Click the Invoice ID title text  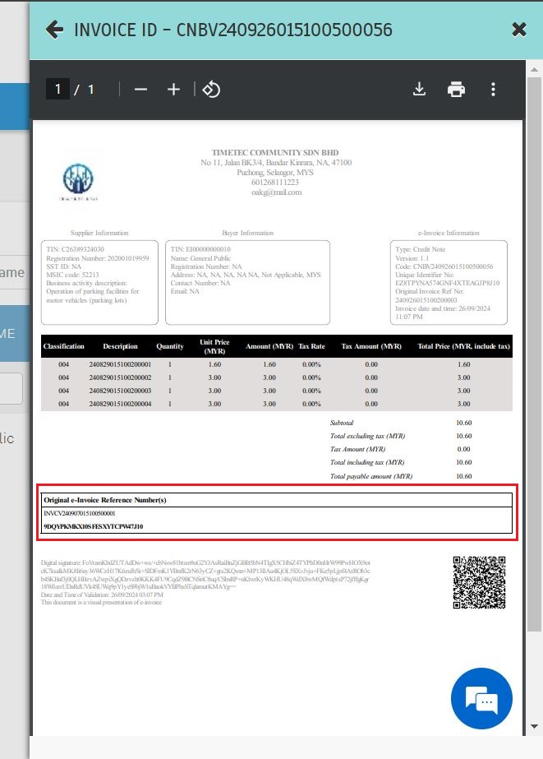tap(233, 30)
